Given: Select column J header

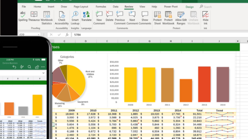Looking at the screenshot, I should point(219,41).
